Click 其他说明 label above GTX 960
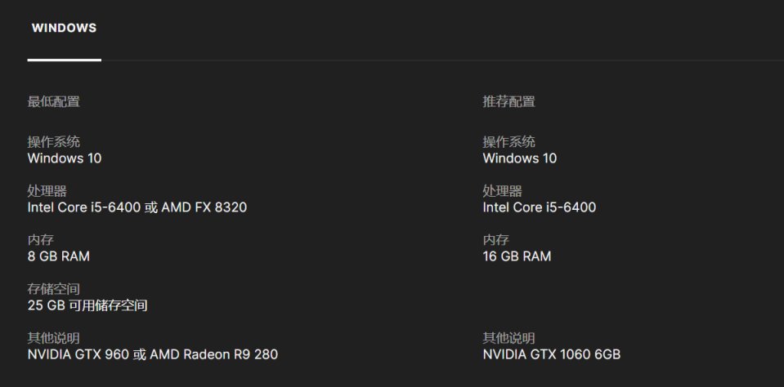784x387 pixels. [x=53, y=338]
